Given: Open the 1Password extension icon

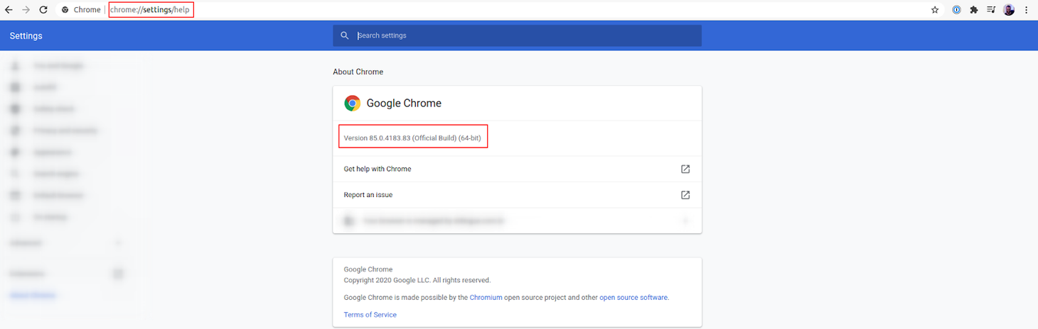Looking at the screenshot, I should click(956, 10).
